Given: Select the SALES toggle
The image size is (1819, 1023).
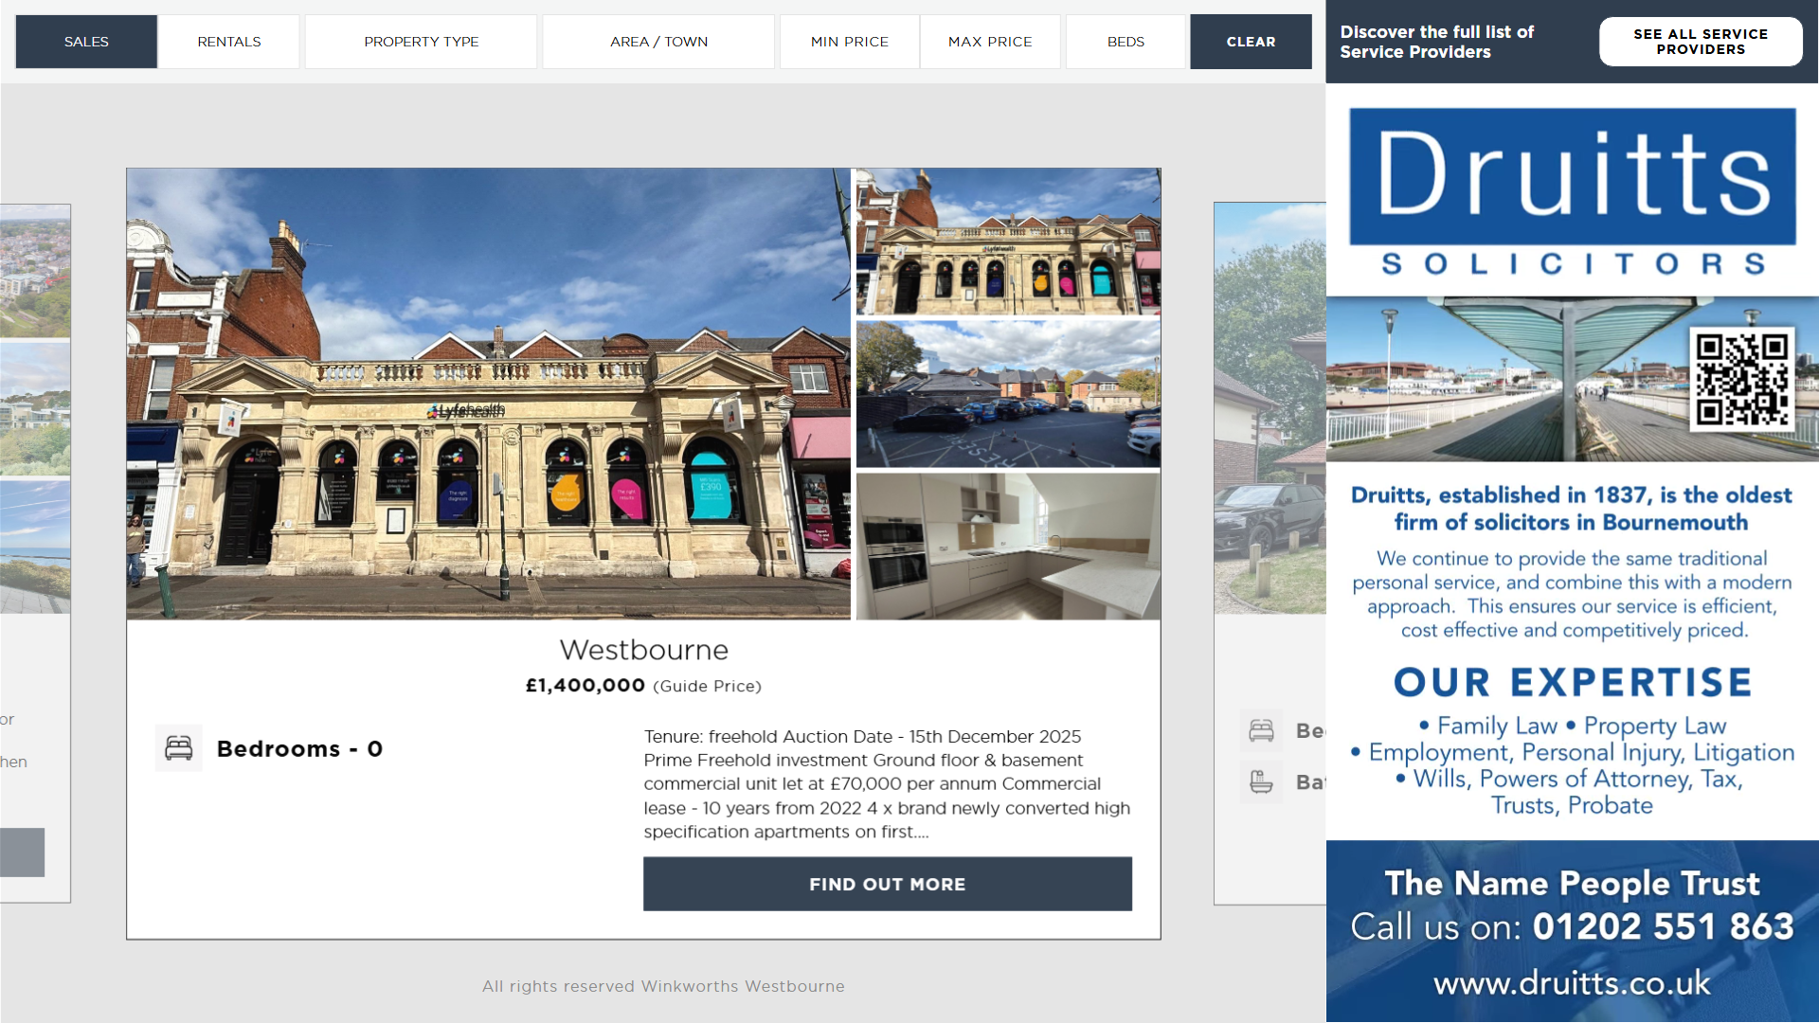Looking at the screenshot, I should click(86, 42).
